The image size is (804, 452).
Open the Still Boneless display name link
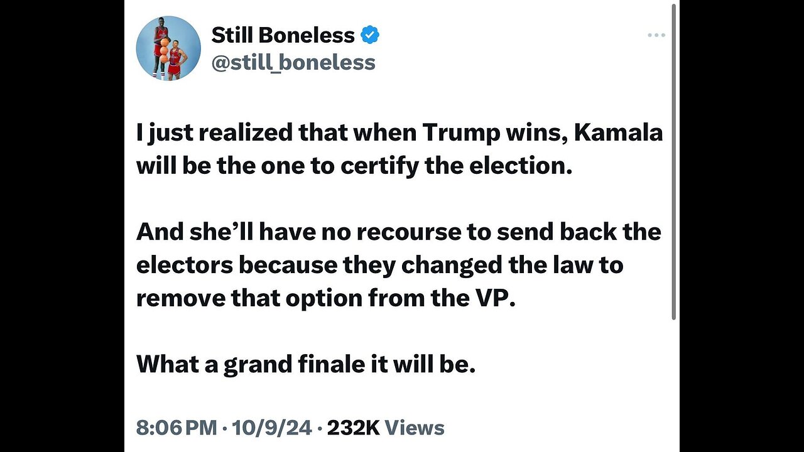(283, 35)
